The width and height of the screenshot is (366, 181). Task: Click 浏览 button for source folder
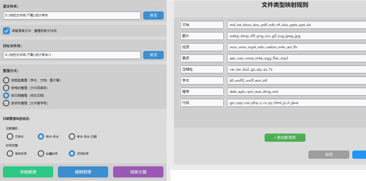coord(153,16)
